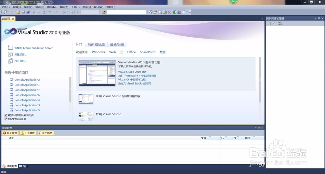Click the Copy toolbar icon

tap(39, 12)
